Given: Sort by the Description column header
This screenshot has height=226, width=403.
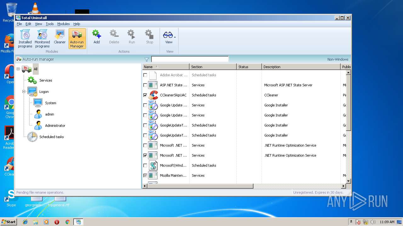Looking at the screenshot, I should [x=301, y=67].
